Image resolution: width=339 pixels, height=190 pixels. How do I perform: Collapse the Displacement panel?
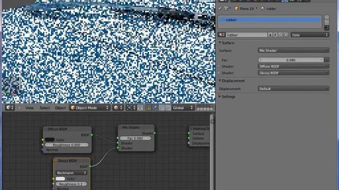220,80
